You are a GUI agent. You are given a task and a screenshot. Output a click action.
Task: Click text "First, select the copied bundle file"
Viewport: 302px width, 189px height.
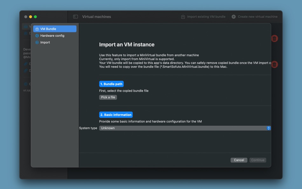[x=124, y=91]
